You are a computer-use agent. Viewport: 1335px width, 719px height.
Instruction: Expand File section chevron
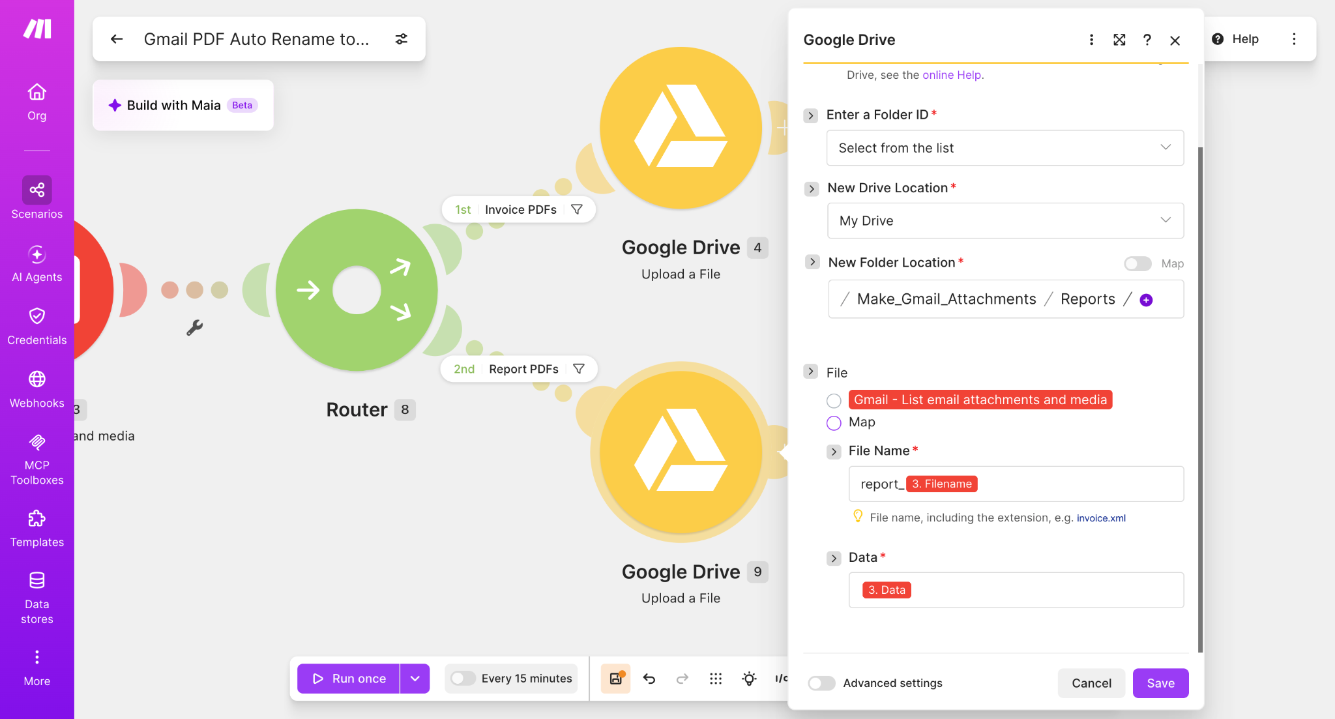810,372
